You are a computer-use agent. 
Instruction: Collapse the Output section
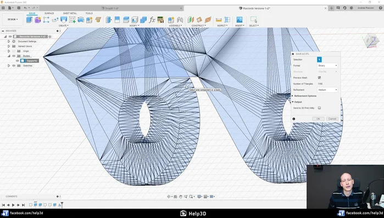293,102
